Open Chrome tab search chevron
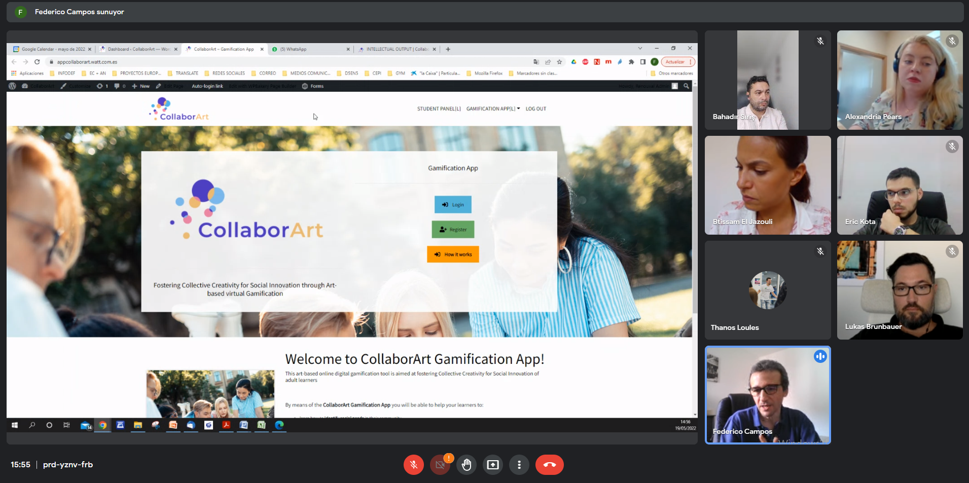Image resolution: width=969 pixels, height=483 pixels. [x=640, y=49]
